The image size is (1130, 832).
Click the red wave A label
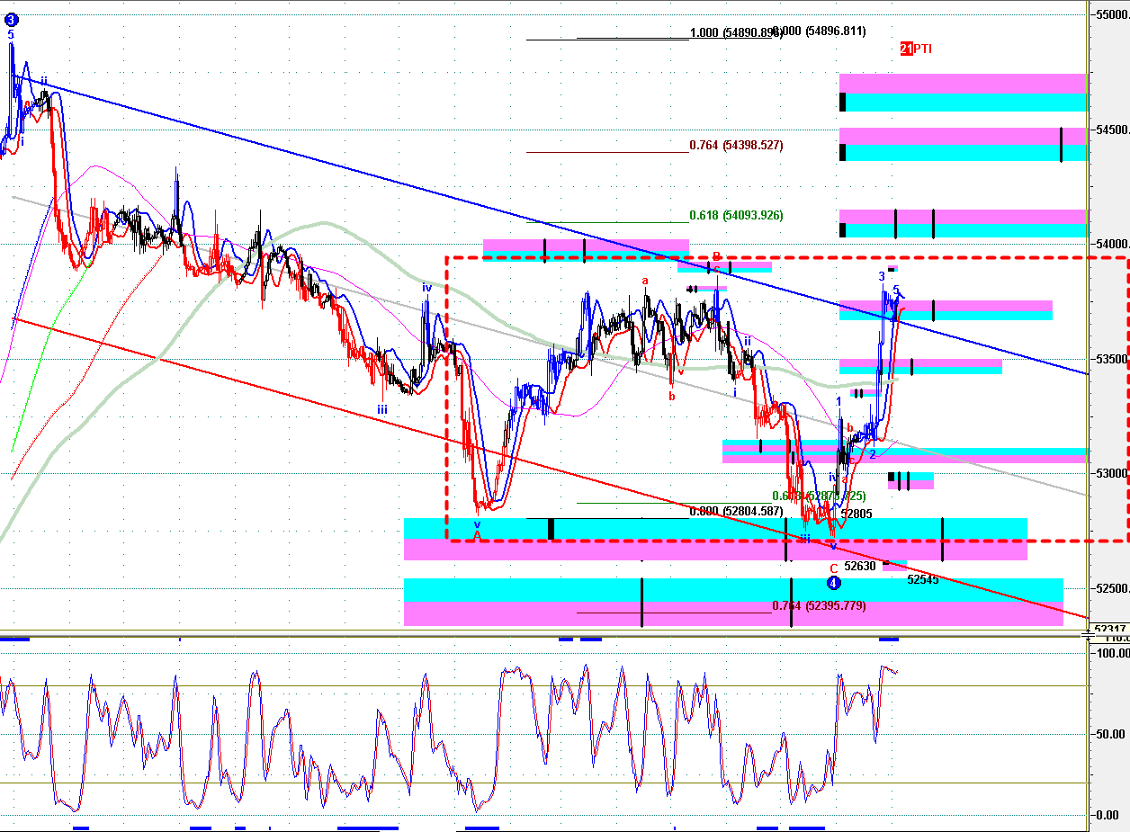477,535
